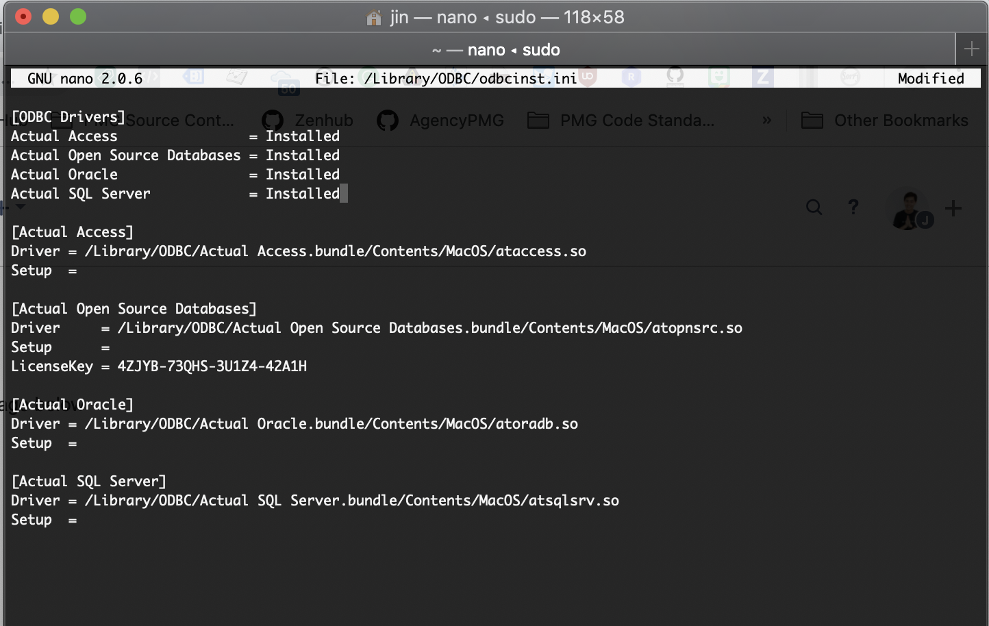
Task: Click the 'Actual Open Source Databases' driver entry
Action: (x=126, y=155)
